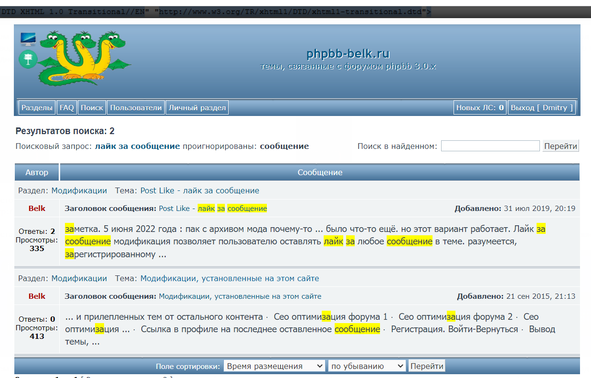This screenshot has height=378, width=591.
Task: Click the Автор column header
Action: 37,172
